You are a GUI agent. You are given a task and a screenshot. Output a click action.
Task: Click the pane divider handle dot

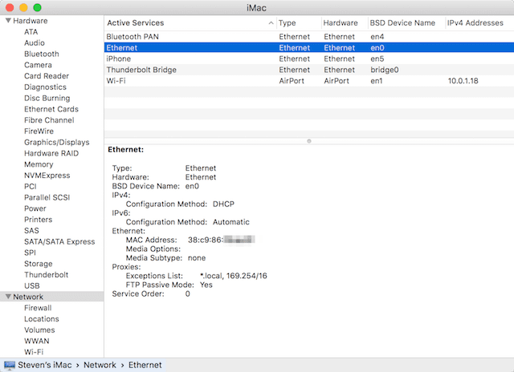click(x=309, y=141)
